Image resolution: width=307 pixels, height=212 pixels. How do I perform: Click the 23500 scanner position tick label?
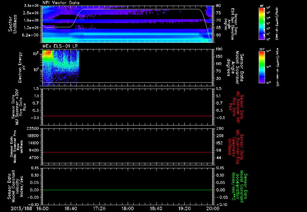(x=33, y=128)
